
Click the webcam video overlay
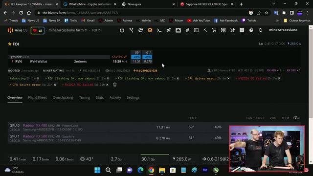point(267,149)
